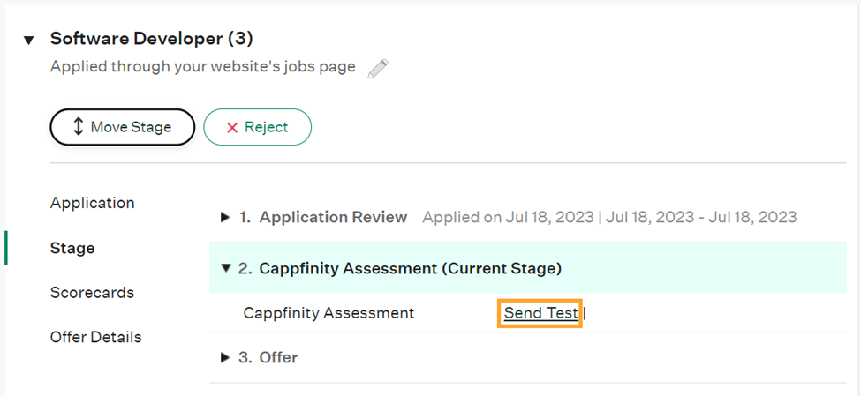This screenshot has width=861, height=396.
Task: Switch to the Scorecards tab
Action: (x=92, y=292)
